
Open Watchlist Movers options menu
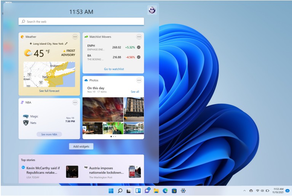click(139, 37)
